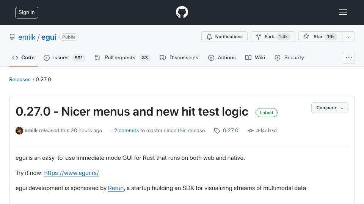Open emilk owner profile link
The height and width of the screenshot is (204, 364).
pyautogui.click(x=27, y=37)
